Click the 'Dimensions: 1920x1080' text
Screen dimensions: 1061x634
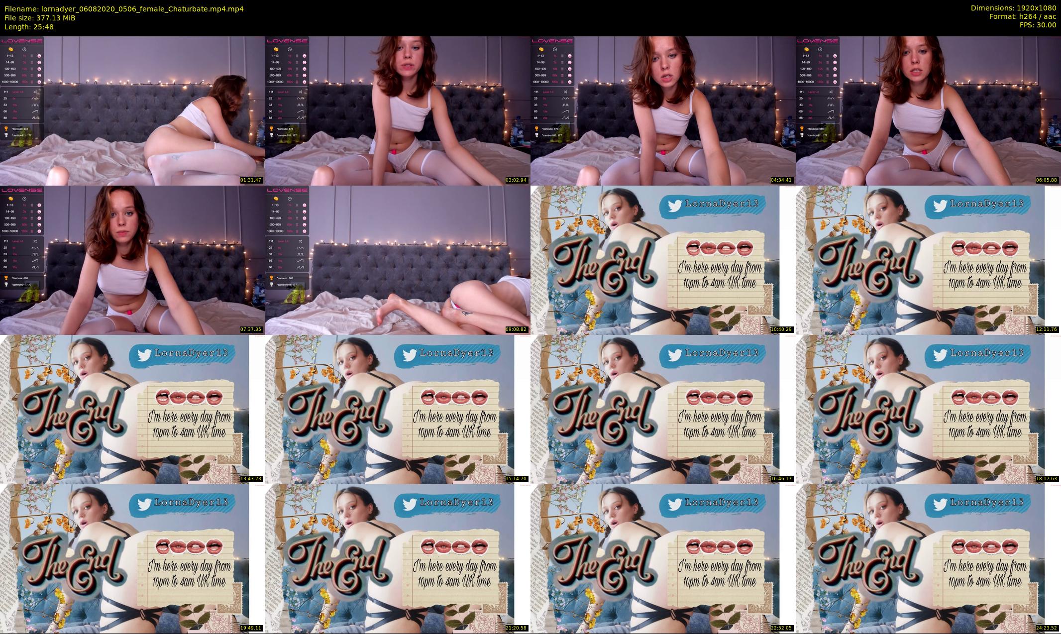1013,8
